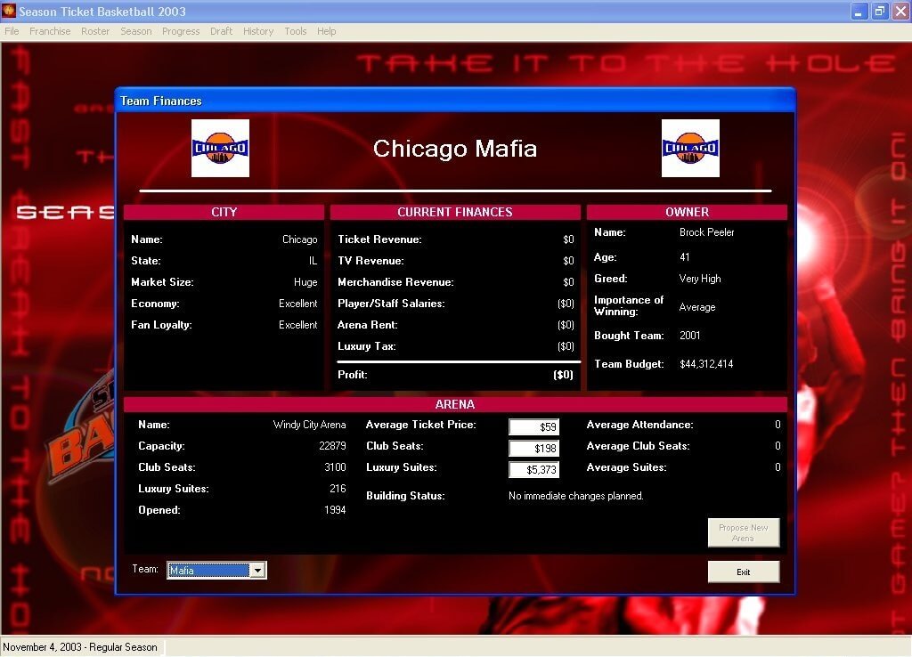The image size is (912, 657).
Task: Click the Building Status message text
Action: point(576,496)
